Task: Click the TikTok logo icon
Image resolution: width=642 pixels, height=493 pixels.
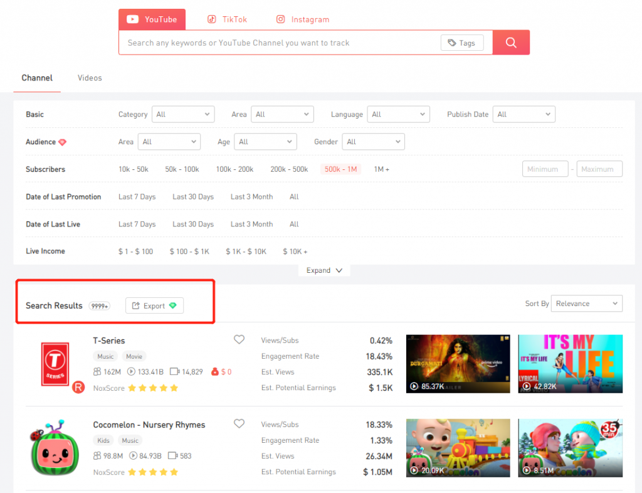Action: [x=212, y=19]
